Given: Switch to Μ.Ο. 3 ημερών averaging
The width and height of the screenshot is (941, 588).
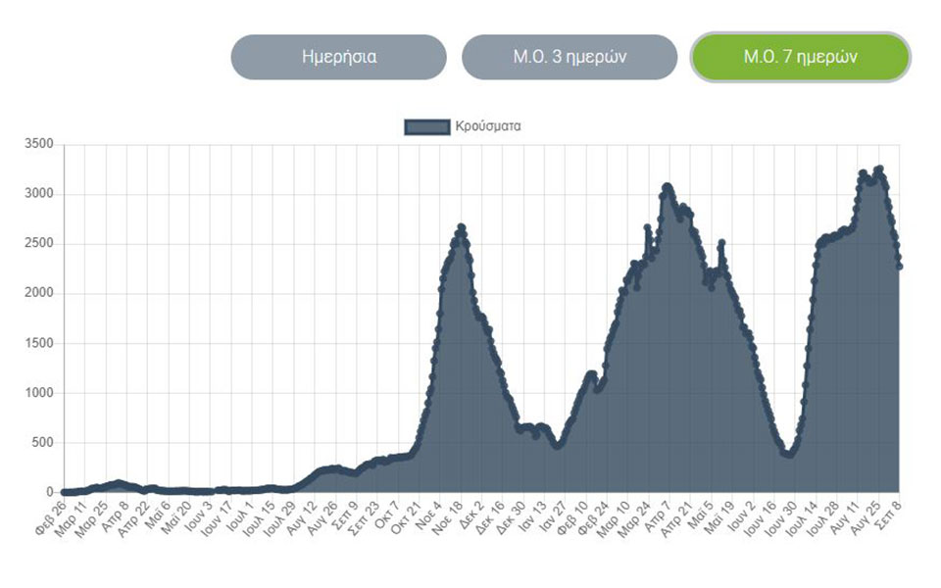Looking at the screenshot, I should 571,57.
